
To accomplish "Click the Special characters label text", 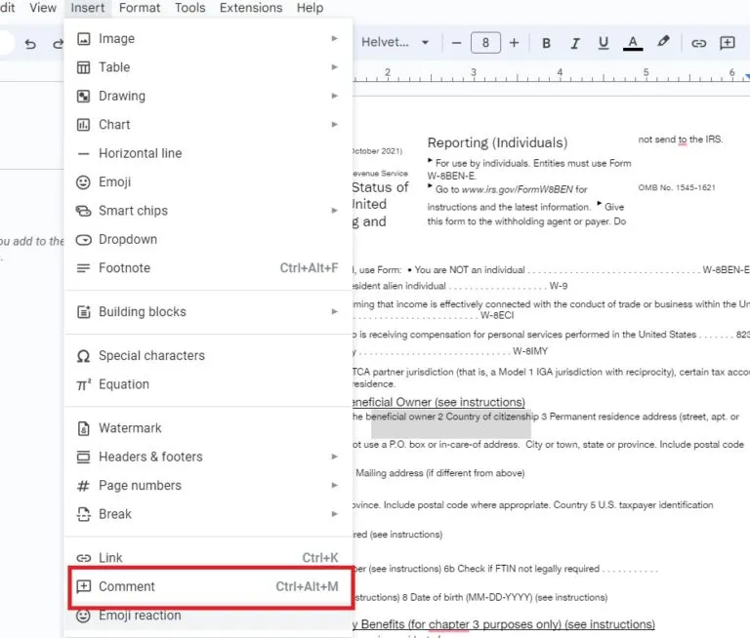I will [x=151, y=356].
